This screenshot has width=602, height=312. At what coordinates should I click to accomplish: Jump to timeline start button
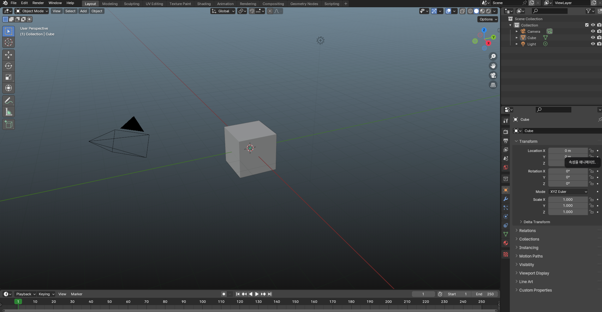pos(238,294)
